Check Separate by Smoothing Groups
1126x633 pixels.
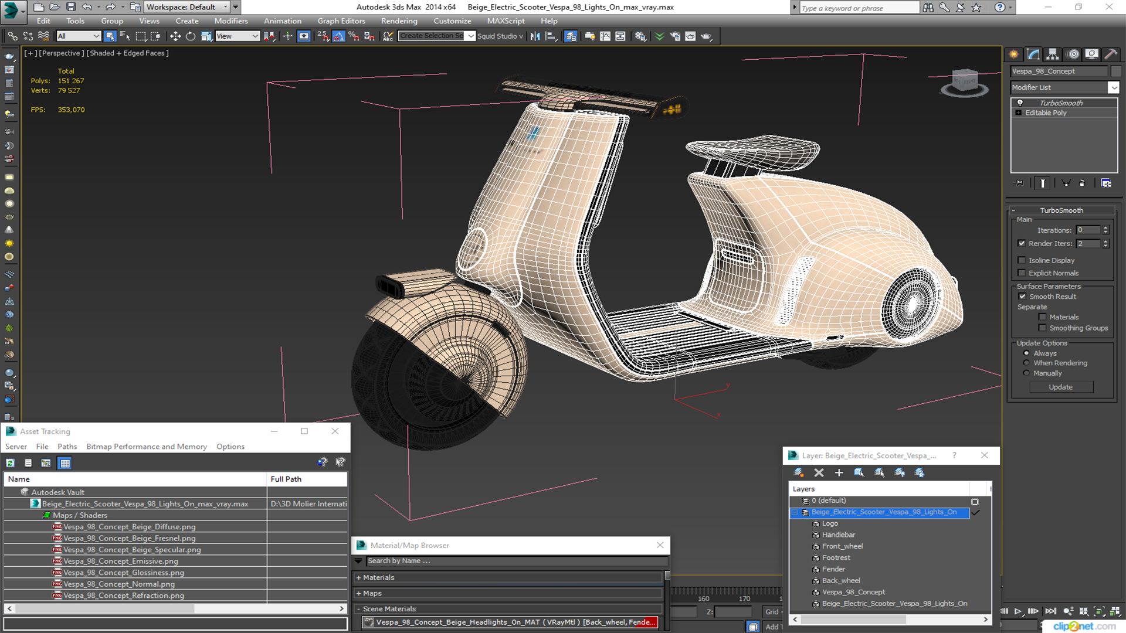pos(1042,328)
